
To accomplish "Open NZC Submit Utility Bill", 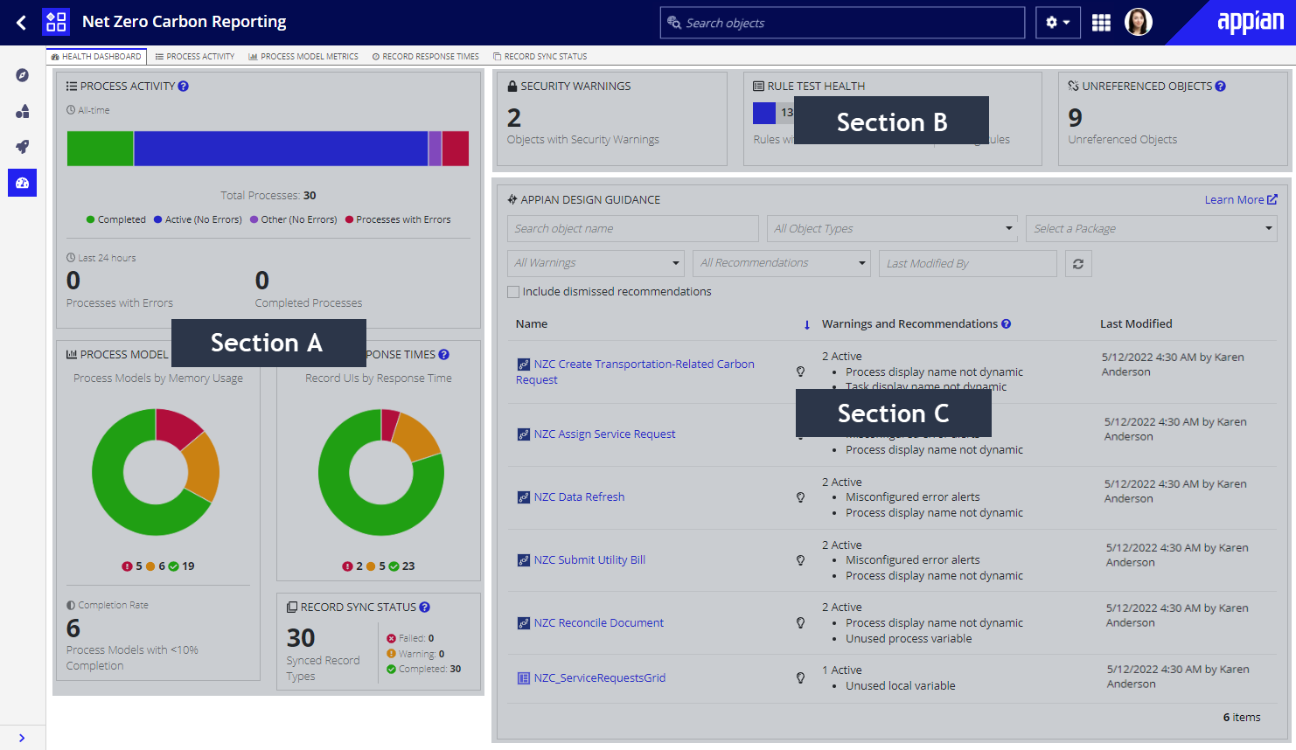I will click(x=589, y=559).
